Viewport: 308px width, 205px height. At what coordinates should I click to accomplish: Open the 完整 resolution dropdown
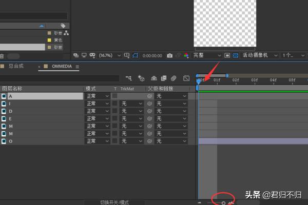[x=207, y=55]
